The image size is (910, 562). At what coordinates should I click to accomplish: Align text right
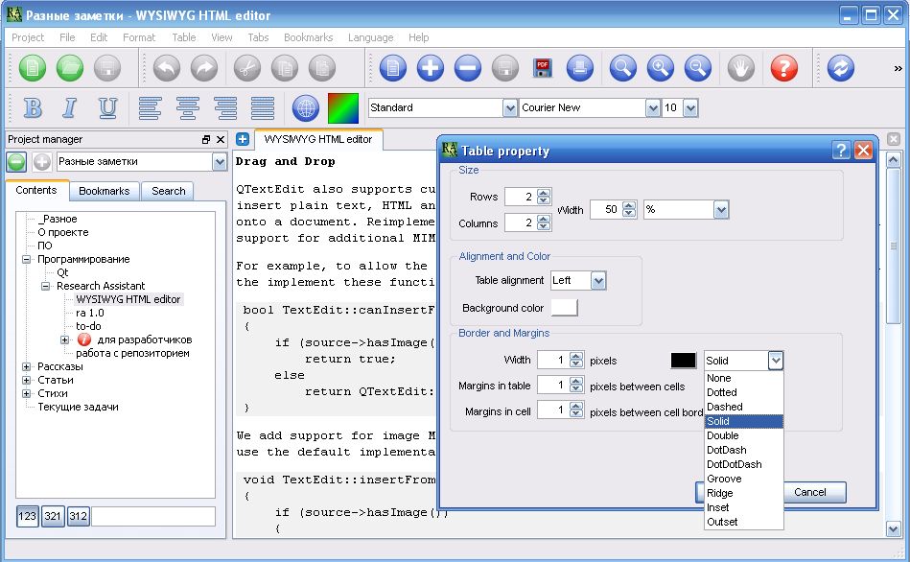coord(225,108)
